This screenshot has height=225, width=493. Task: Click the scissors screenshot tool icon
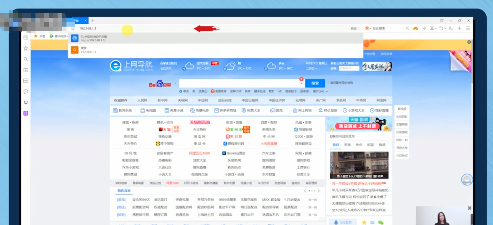(432, 28)
